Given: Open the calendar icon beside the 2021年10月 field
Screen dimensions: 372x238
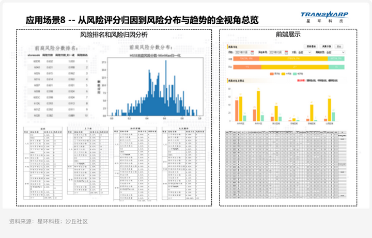Looking at the screenshot, I should tap(286, 52).
